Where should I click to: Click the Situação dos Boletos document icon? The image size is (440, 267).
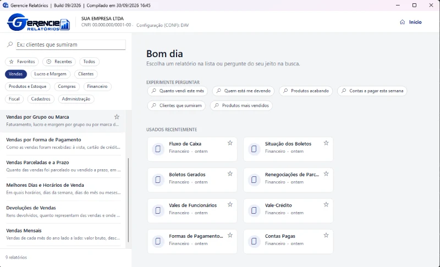click(x=254, y=149)
